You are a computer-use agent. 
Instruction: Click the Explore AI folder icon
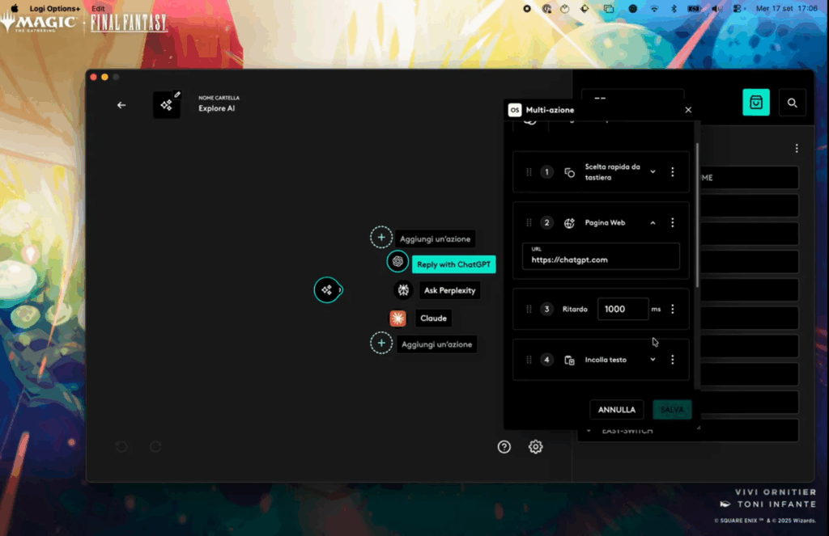pos(167,105)
